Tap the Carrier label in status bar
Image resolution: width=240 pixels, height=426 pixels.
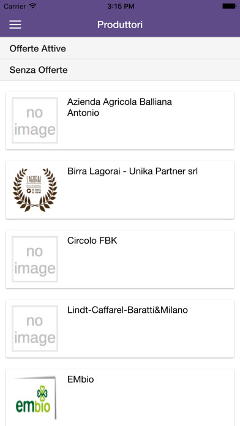tap(15, 6)
